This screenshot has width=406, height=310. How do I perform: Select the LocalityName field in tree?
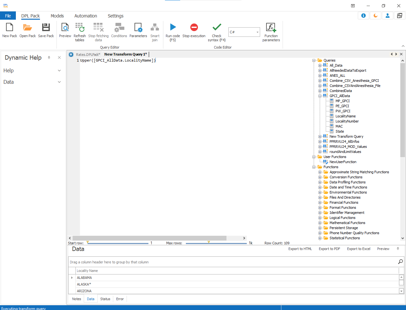(345, 116)
